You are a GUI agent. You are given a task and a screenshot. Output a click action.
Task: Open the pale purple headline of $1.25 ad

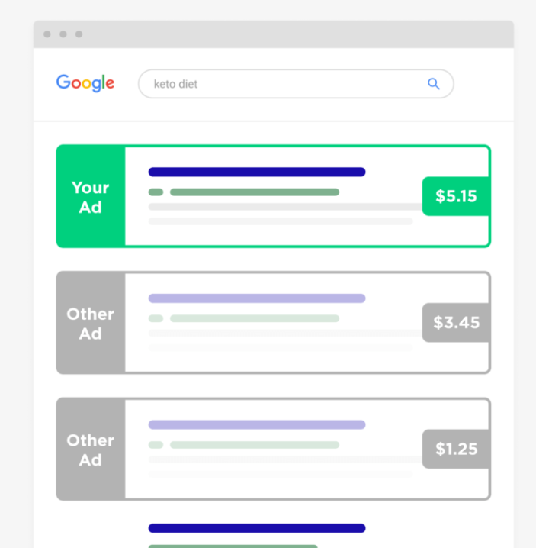point(257,425)
